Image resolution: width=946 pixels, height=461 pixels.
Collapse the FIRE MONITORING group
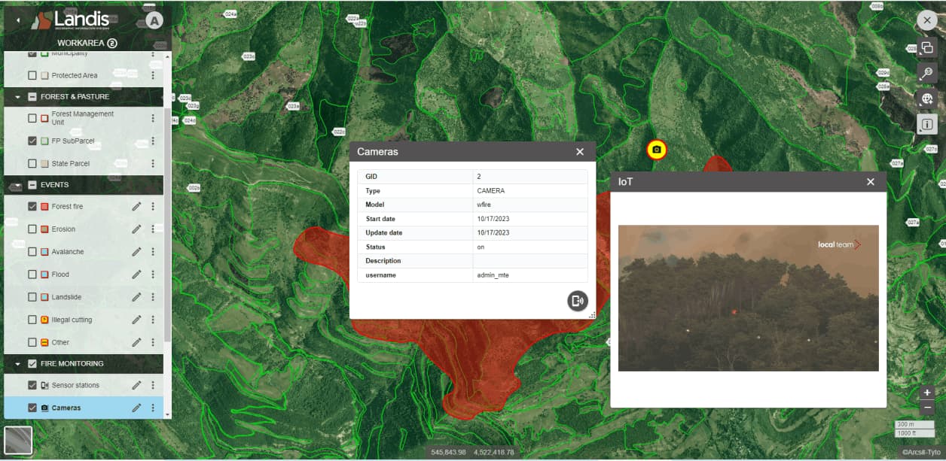pos(17,364)
